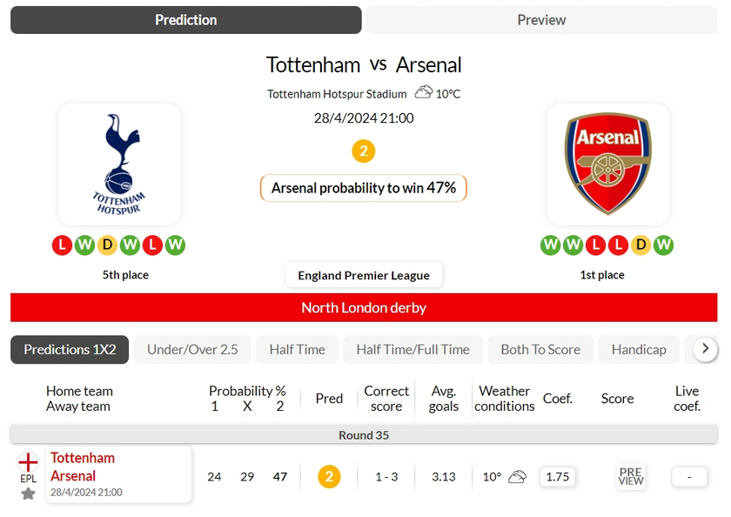The width and height of the screenshot is (731, 517).
Task: Open the Under/Over 2.5 predictions tab
Action: (x=192, y=350)
